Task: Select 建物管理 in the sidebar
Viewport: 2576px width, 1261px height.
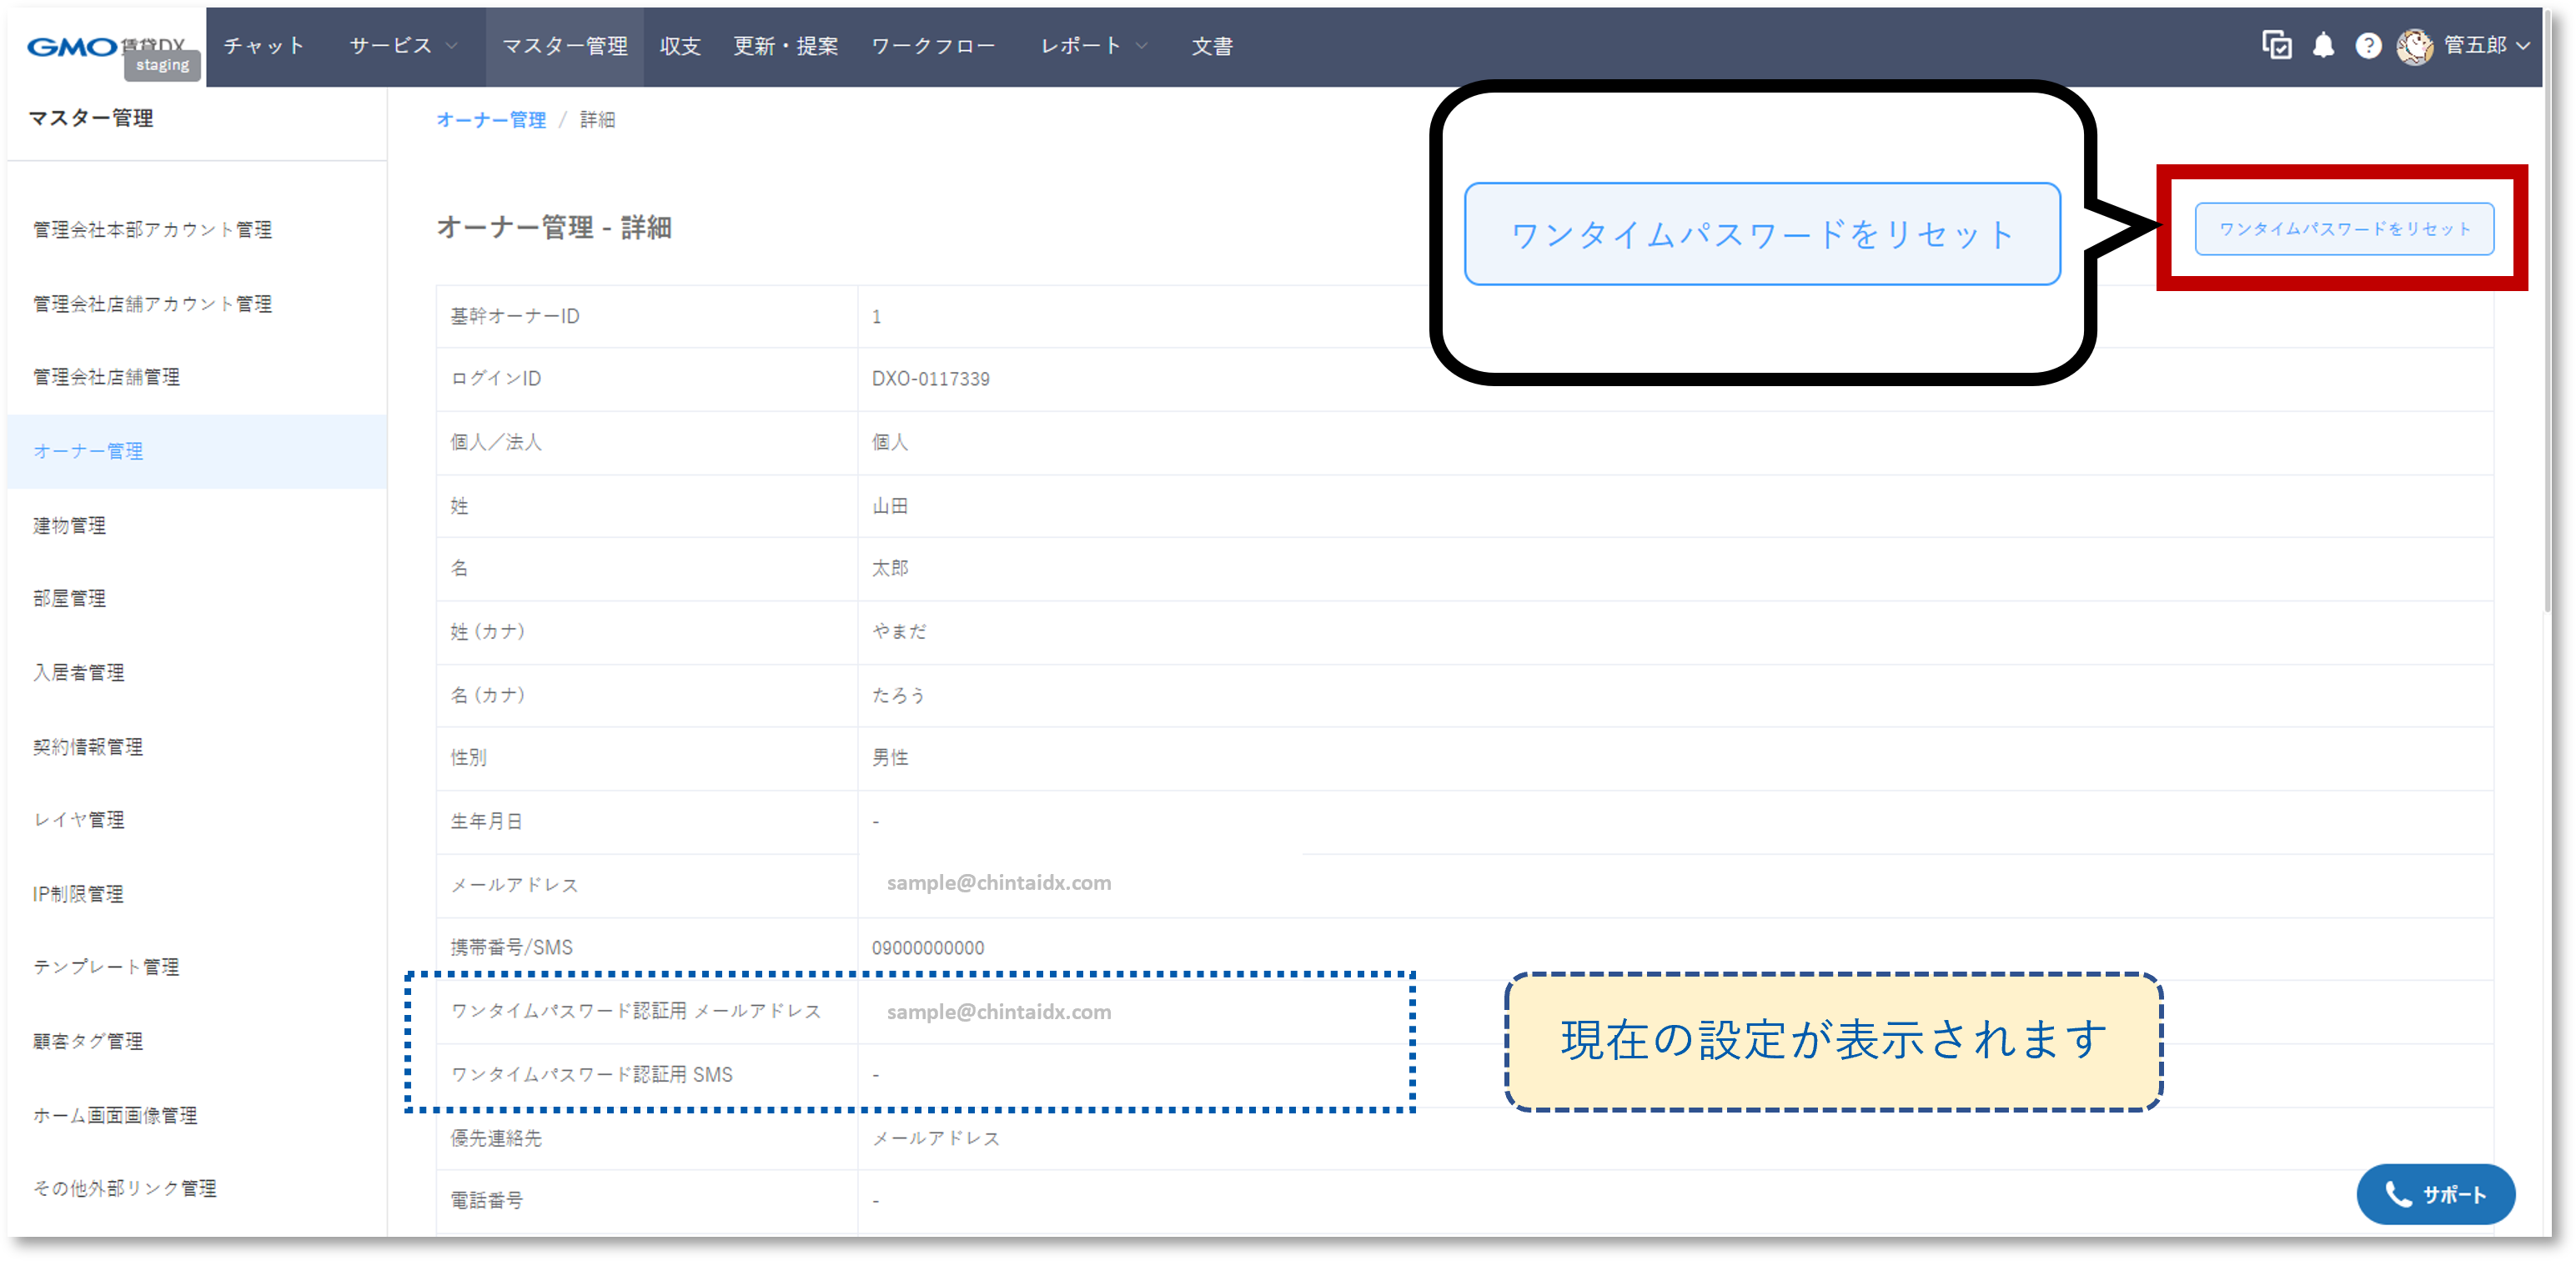Action: [68, 525]
